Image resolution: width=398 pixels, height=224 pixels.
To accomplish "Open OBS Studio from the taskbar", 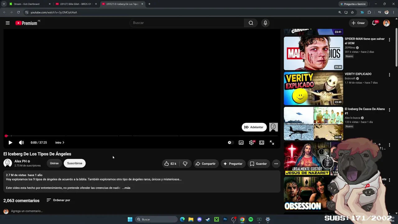I will [x=234, y=219].
